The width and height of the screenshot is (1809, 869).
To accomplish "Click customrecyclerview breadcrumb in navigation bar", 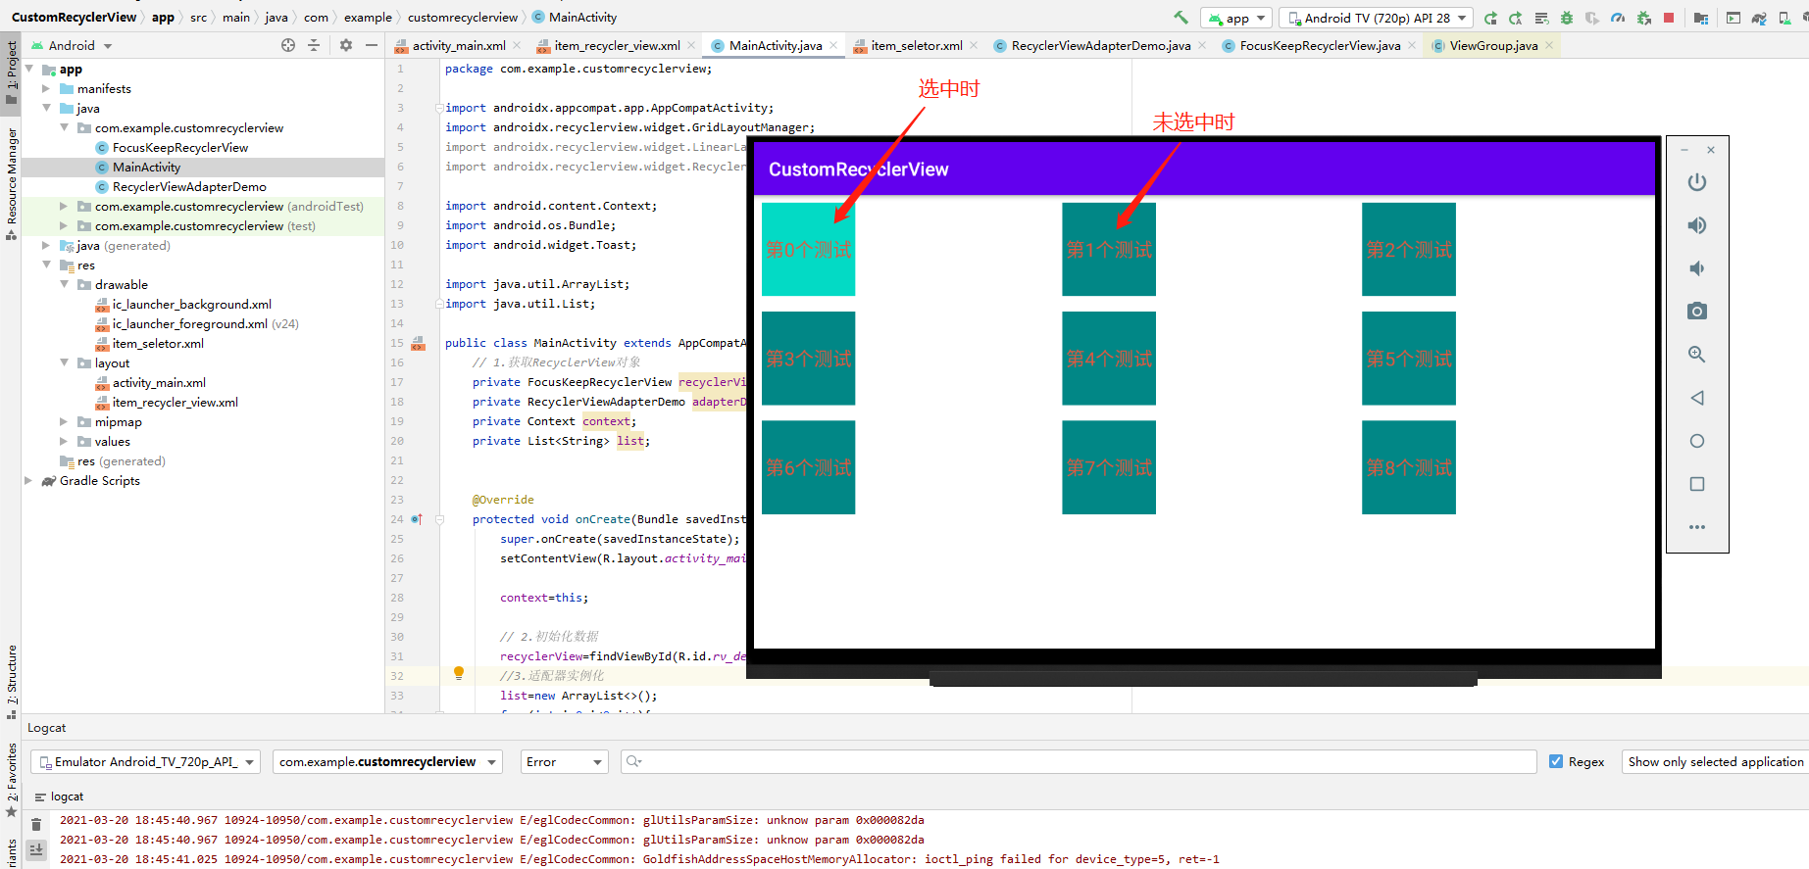I will [x=463, y=18].
